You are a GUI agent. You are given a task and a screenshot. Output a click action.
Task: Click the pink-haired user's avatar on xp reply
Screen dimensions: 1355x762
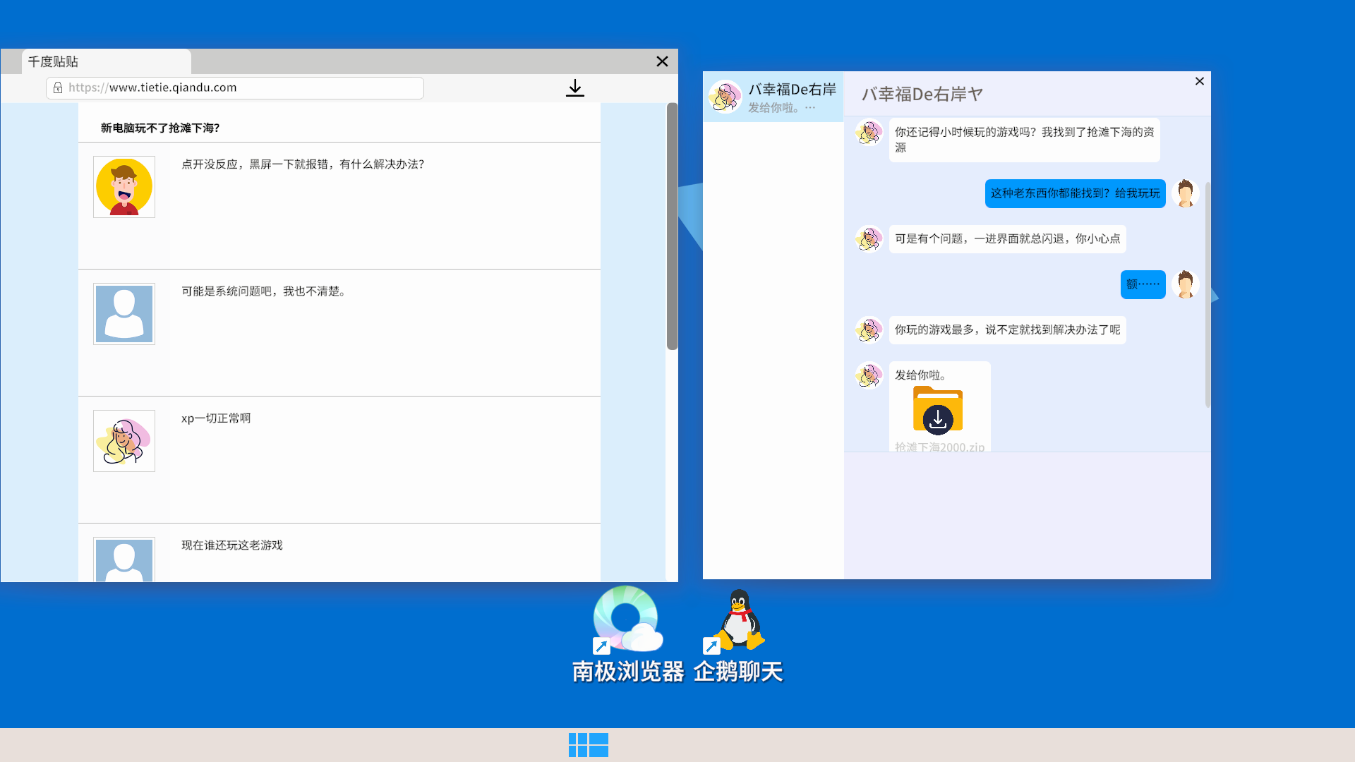tap(124, 440)
